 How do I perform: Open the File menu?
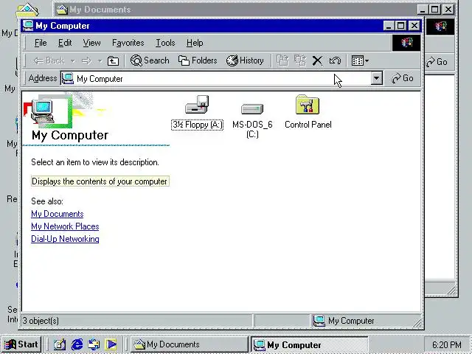[x=41, y=43]
